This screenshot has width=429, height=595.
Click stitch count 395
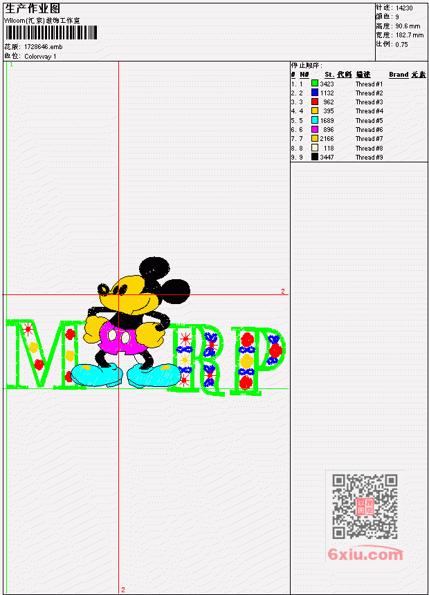point(328,111)
